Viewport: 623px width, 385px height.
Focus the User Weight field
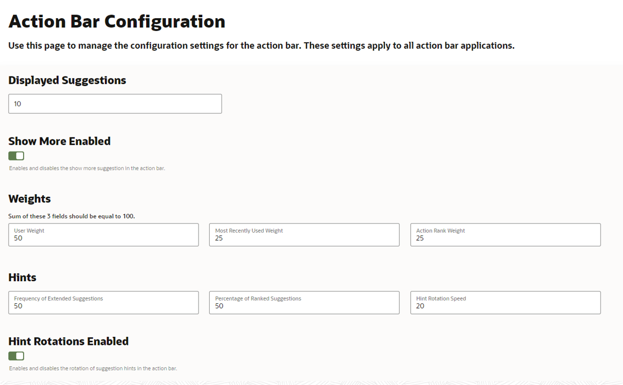pyautogui.click(x=103, y=235)
